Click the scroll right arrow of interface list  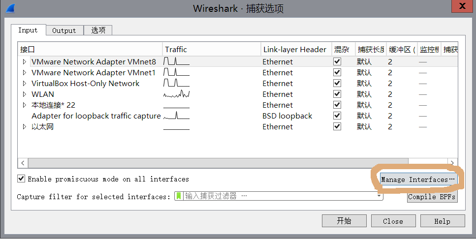[452, 163]
